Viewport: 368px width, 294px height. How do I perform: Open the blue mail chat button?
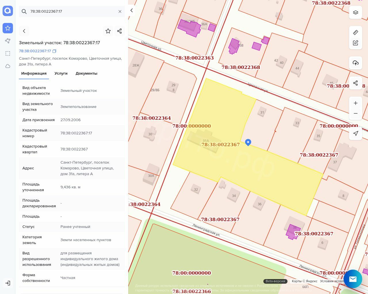coord(353,279)
